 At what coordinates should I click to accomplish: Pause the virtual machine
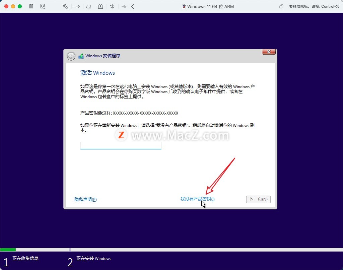(31, 6)
